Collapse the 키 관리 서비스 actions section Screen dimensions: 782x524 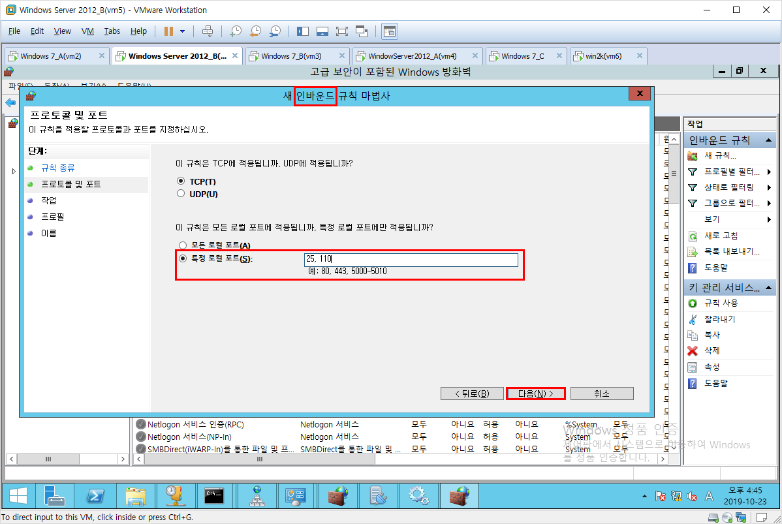coord(768,288)
